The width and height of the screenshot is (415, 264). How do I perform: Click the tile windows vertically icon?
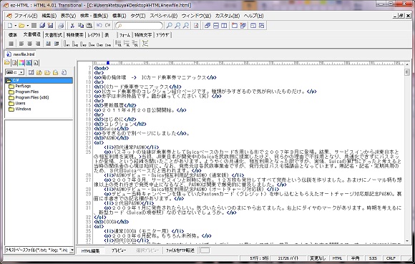pyautogui.click(x=224, y=26)
